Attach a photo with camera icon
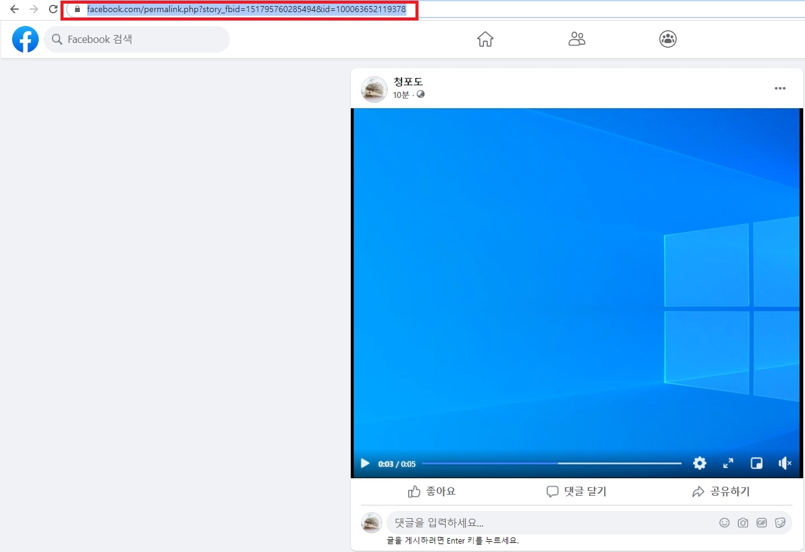This screenshot has height=552, width=805. coord(743,522)
